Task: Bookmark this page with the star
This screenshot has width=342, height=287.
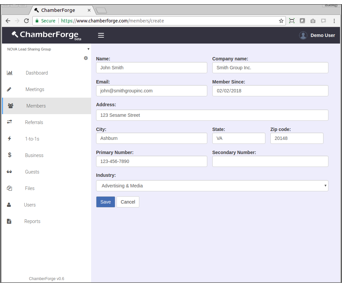Action: tap(281, 21)
